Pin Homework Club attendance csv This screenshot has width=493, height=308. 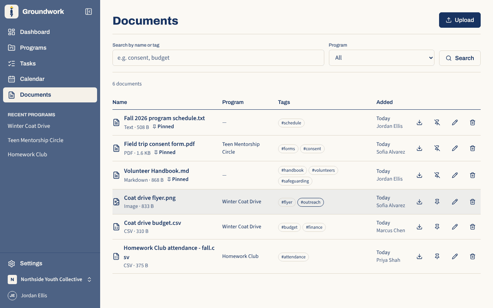[437, 256]
